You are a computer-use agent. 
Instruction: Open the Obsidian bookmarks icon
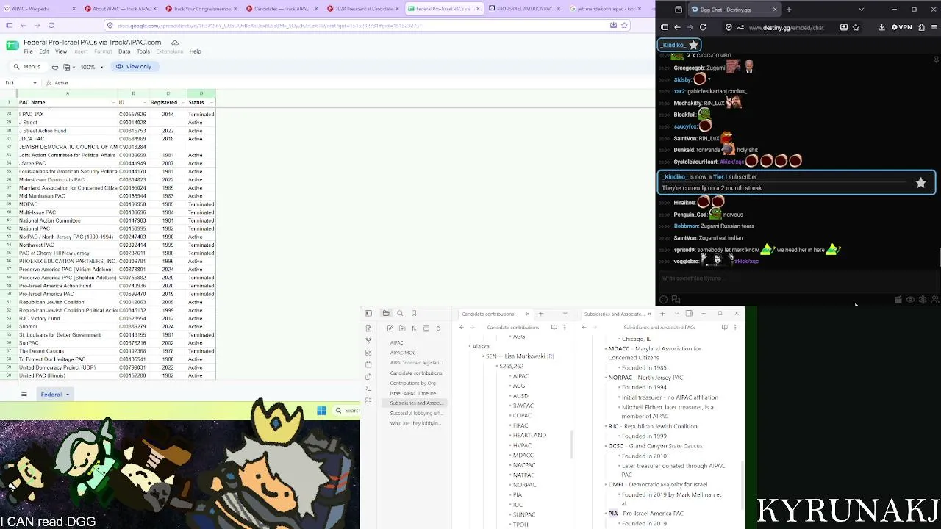(414, 314)
